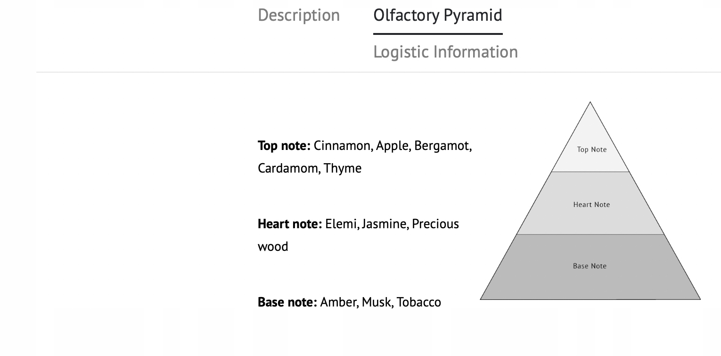Click the word Thyme in top notes
The image size is (721, 356).
tap(343, 168)
